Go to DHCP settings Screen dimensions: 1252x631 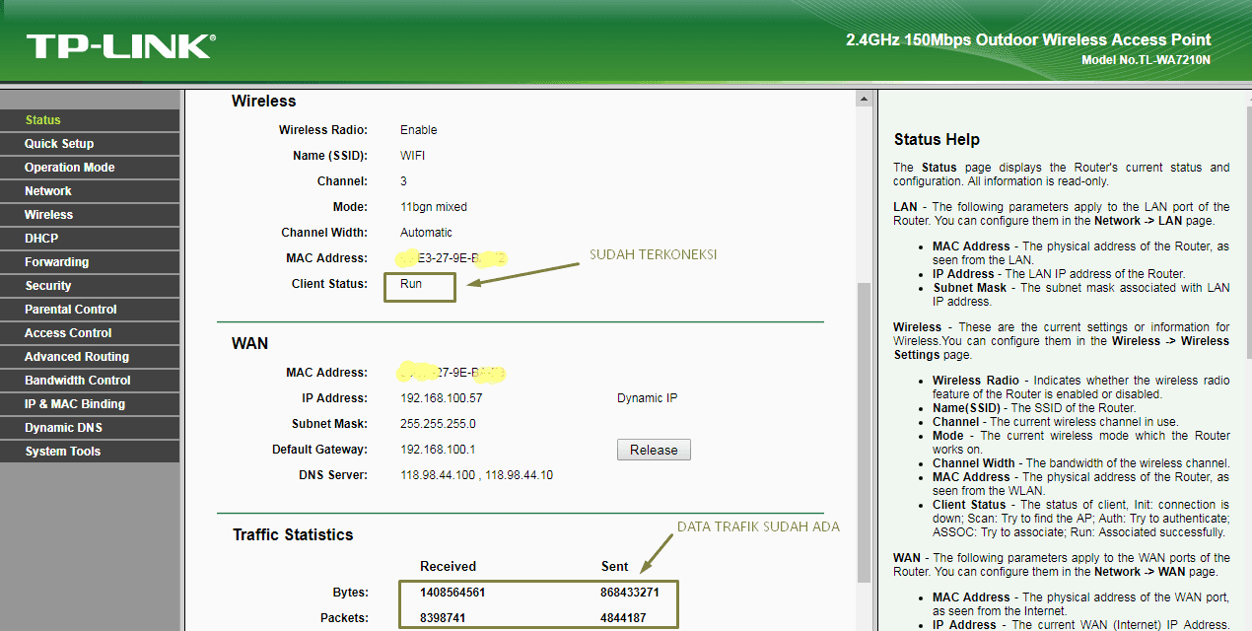point(90,239)
